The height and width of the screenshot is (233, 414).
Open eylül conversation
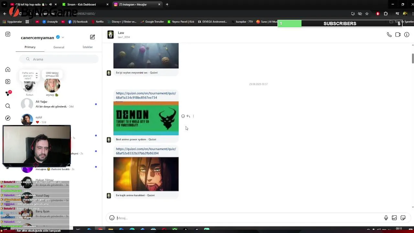point(59,119)
